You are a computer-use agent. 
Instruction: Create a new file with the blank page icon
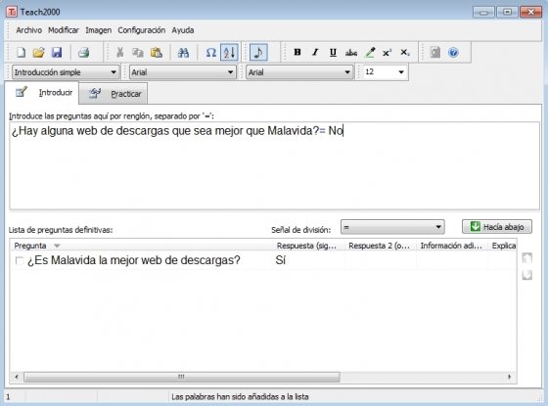click(22, 53)
